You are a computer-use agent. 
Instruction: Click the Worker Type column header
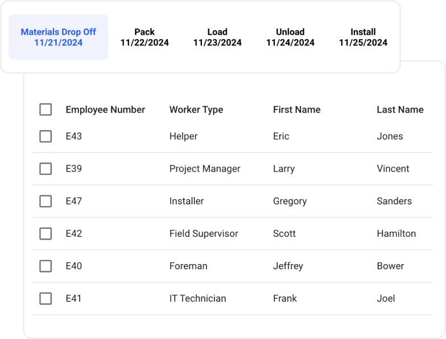(x=196, y=110)
